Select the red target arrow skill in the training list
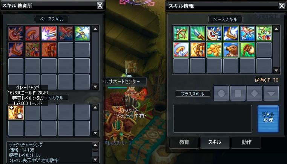287x164 pixels. tap(16, 33)
